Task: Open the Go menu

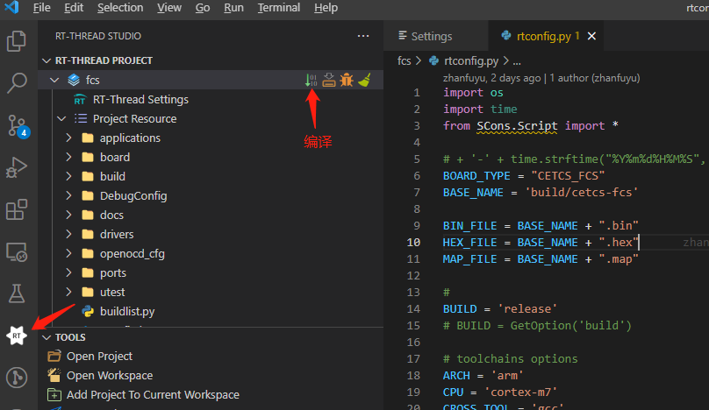Action: click(202, 8)
